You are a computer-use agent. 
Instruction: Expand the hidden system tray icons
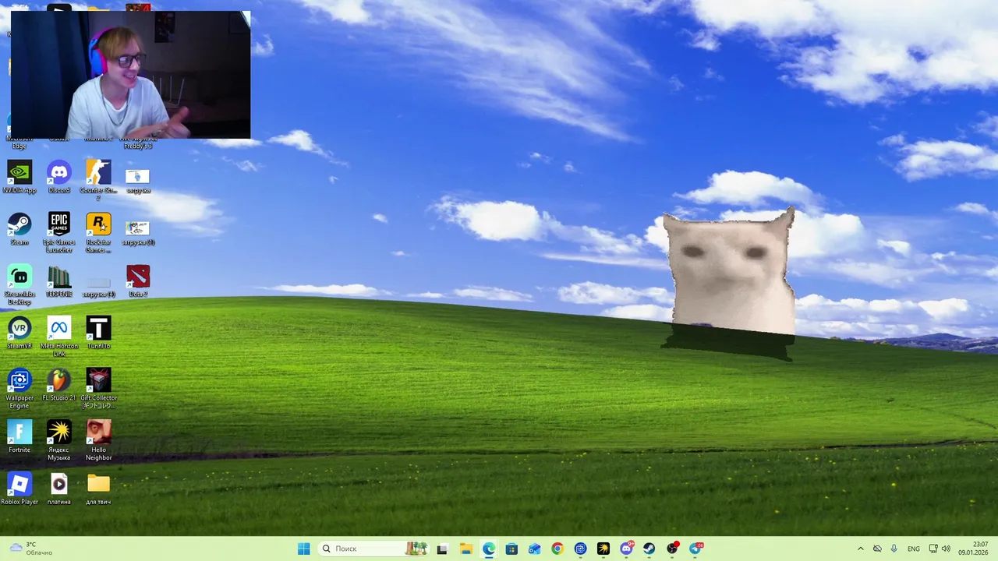click(x=860, y=549)
